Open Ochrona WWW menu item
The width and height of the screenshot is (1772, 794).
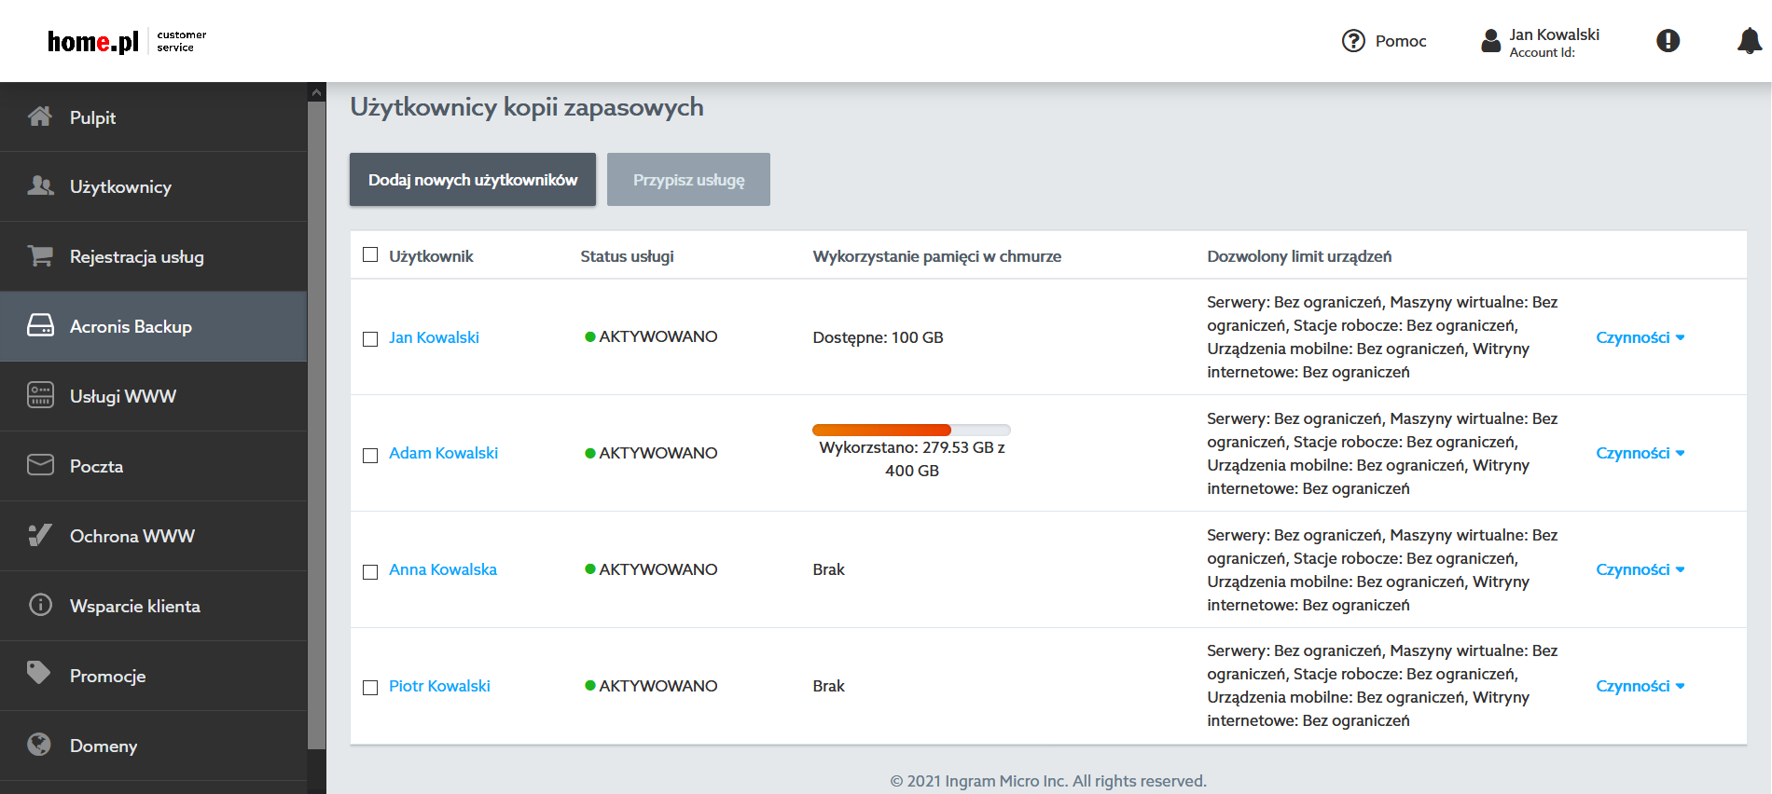point(154,536)
